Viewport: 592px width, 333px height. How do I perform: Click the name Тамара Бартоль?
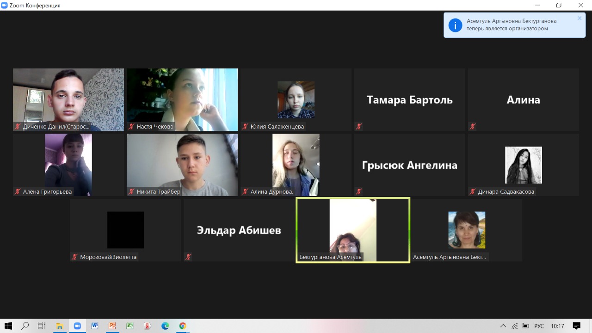(x=410, y=100)
